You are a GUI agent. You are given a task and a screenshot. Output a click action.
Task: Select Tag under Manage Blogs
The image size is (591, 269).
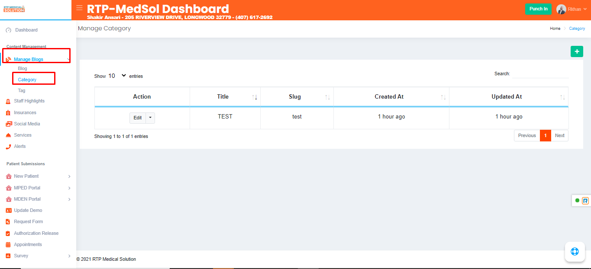22,90
